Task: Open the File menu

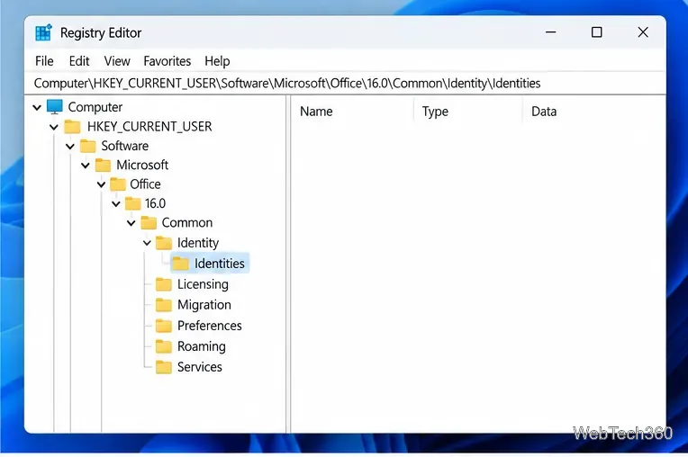Action: pyautogui.click(x=44, y=61)
